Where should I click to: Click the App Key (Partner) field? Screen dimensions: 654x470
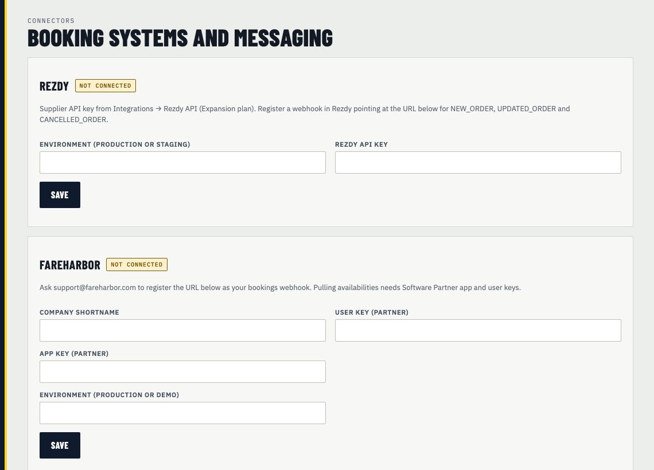click(182, 371)
